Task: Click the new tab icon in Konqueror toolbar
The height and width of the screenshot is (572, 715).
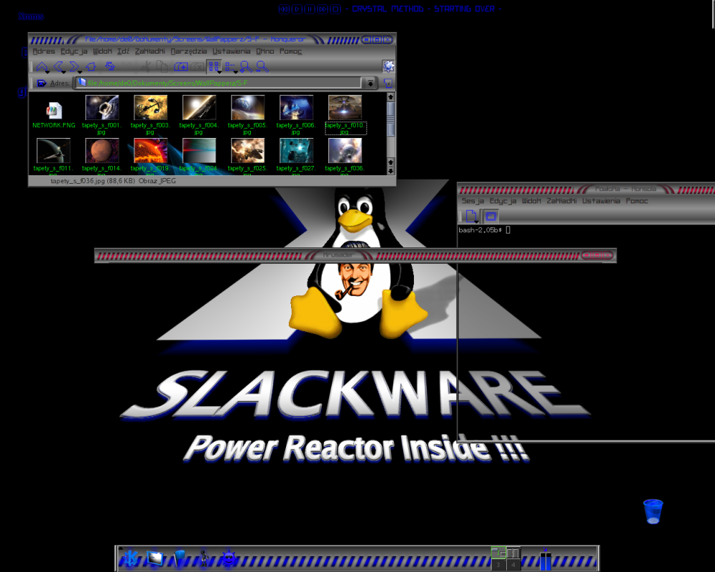Action: click(x=181, y=66)
